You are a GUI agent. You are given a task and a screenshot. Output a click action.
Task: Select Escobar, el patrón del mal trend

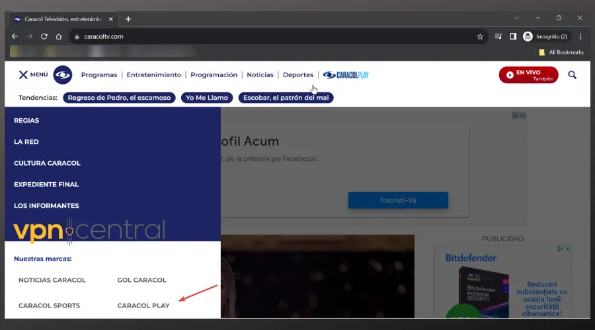pyautogui.click(x=286, y=98)
